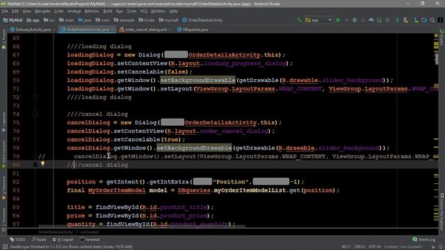445x250 pixels.
Task: Click the Debug app icon
Action: pos(355,20)
